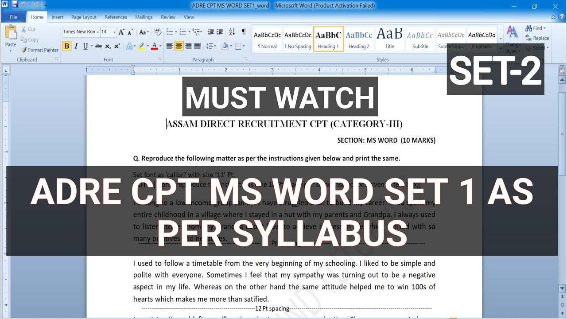Screen dimensions: 567x319
Task: Click the text Highlight Color button
Action: coord(141,46)
